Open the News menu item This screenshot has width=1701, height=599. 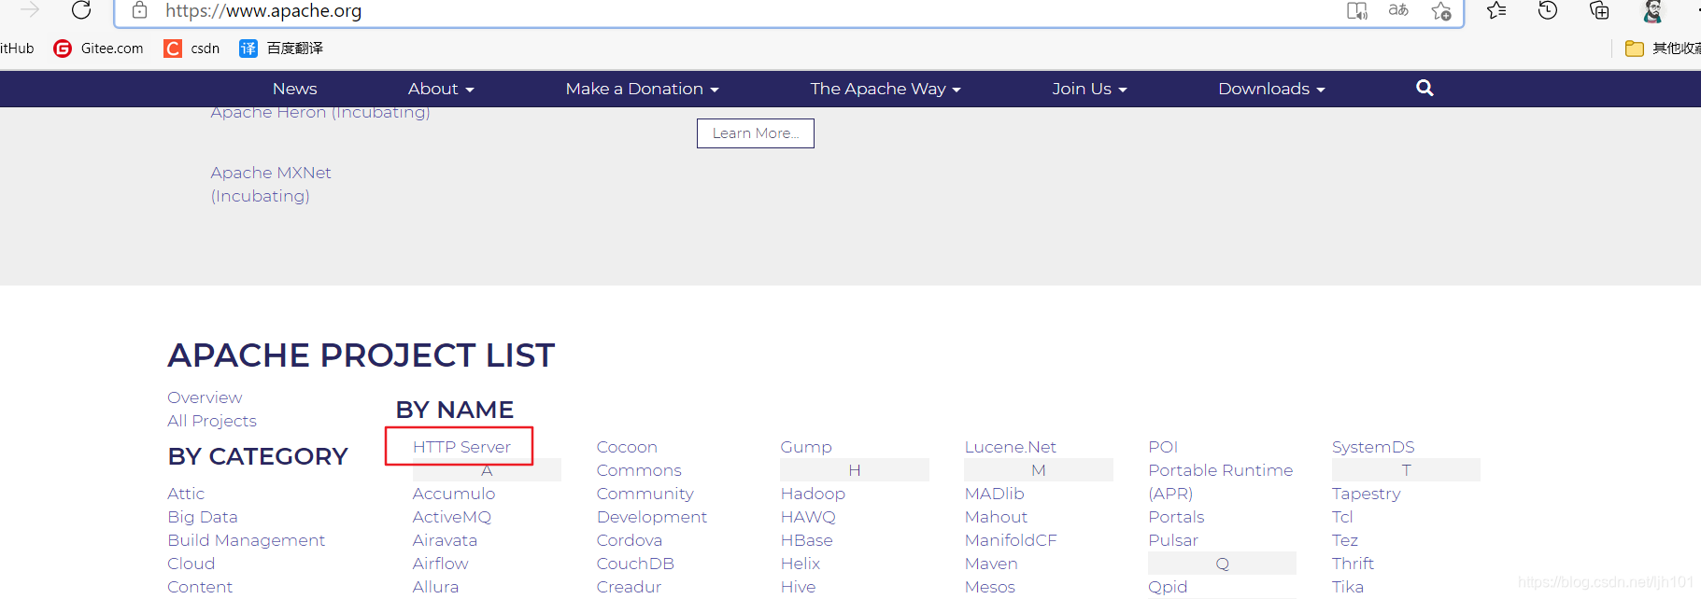pos(295,89)
